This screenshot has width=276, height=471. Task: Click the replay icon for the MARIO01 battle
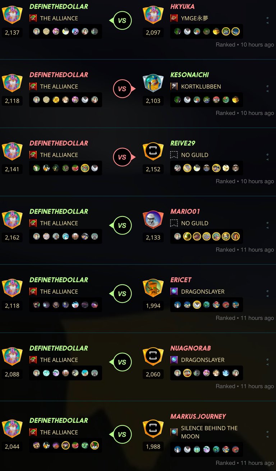(x=268, y=223)
